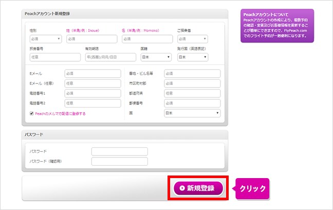Viewport: 333px width, 210px height.
Task: Click the パスワード（確認用） input field
Action: pos(120,162)
